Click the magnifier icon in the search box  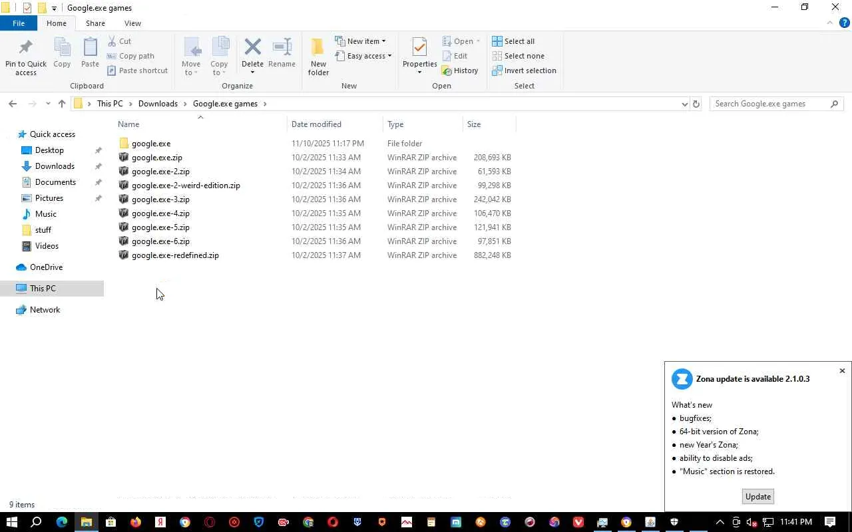click(x=835, y=104)
